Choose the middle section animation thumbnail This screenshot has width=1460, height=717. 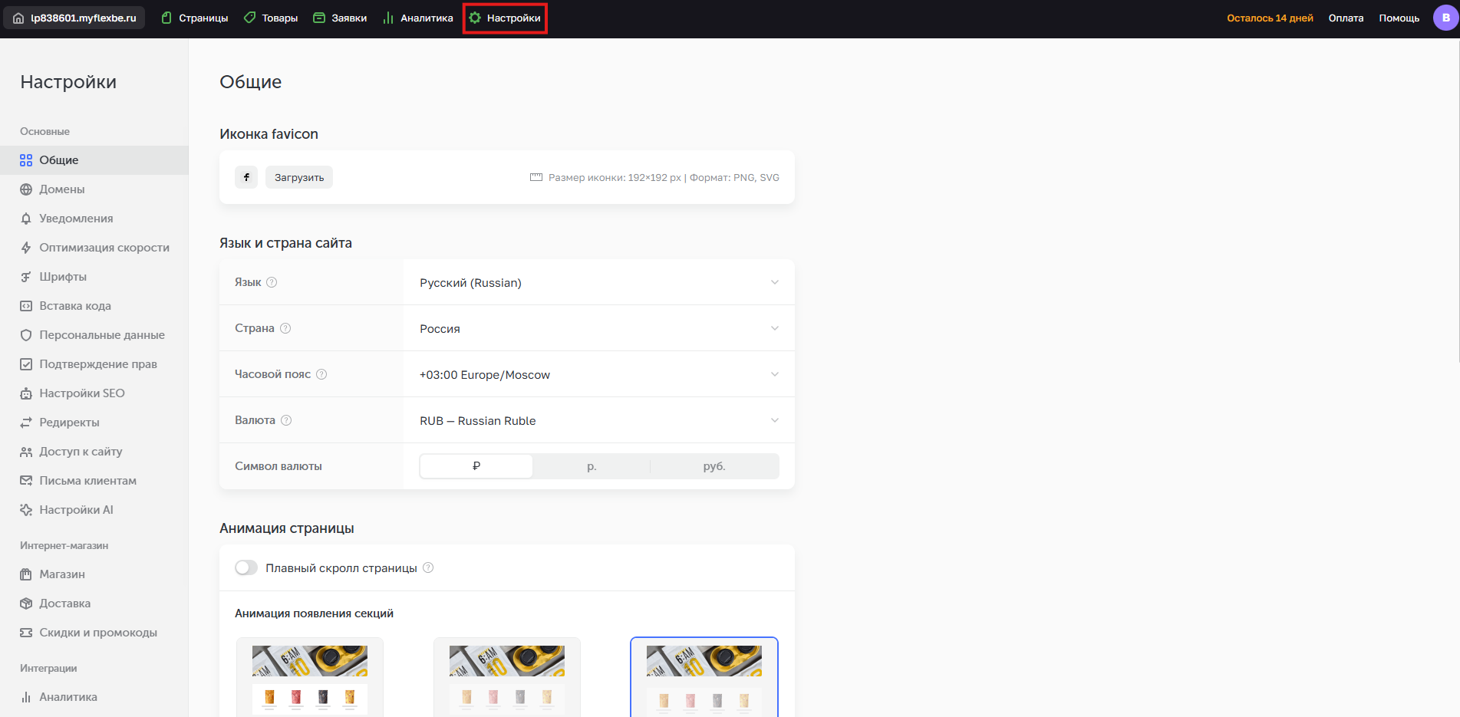507,677
